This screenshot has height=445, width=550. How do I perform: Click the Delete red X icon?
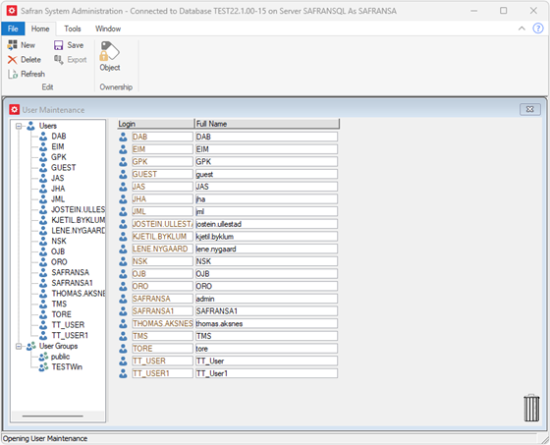pos(12,60)
